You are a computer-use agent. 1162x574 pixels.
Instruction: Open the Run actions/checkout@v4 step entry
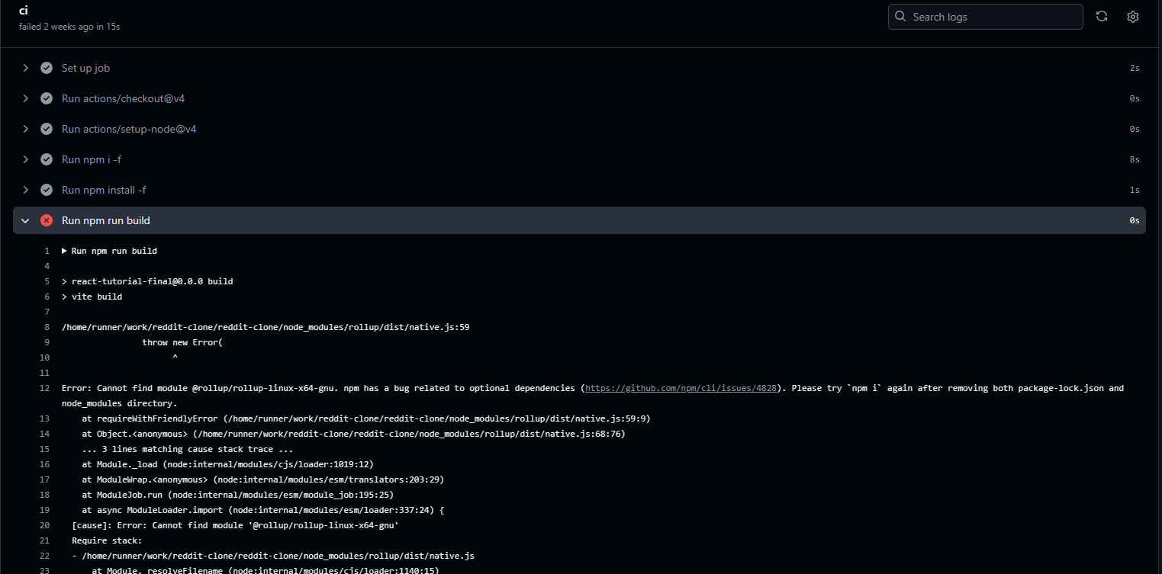(x=122, y=98)
